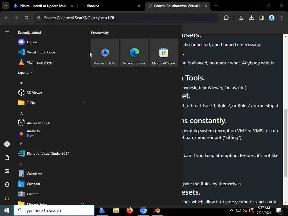Image resolution: width=288 pixels, height=216 pixels.
Task: Open Chrome Labs flask icon
Action: (x=241, y=18)
